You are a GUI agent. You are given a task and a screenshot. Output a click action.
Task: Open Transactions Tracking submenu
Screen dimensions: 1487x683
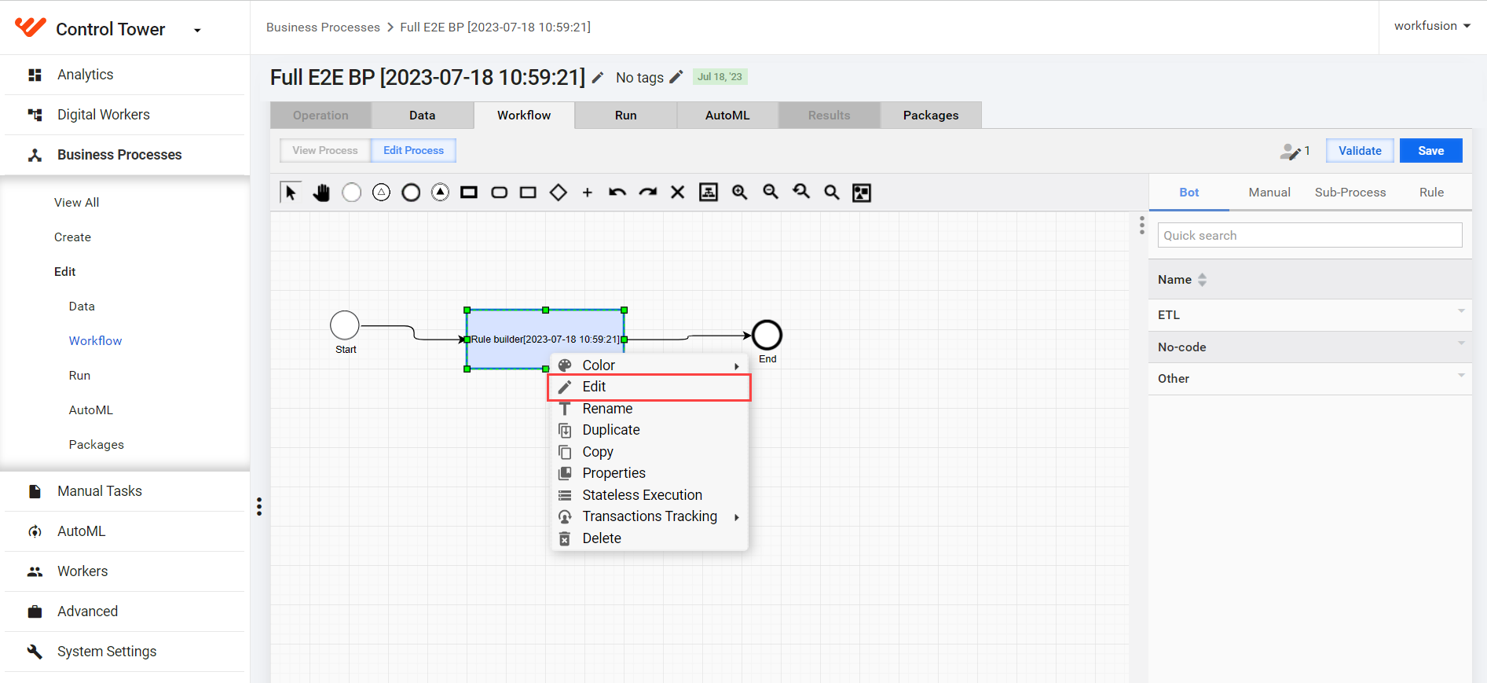(x=650, y=516)
